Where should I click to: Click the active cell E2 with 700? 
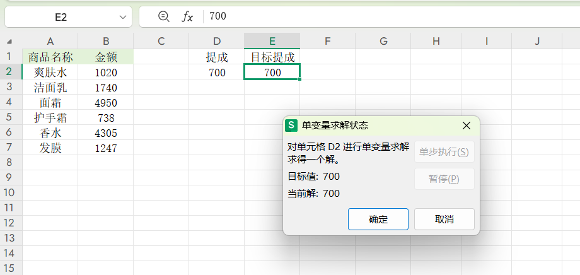272,72
